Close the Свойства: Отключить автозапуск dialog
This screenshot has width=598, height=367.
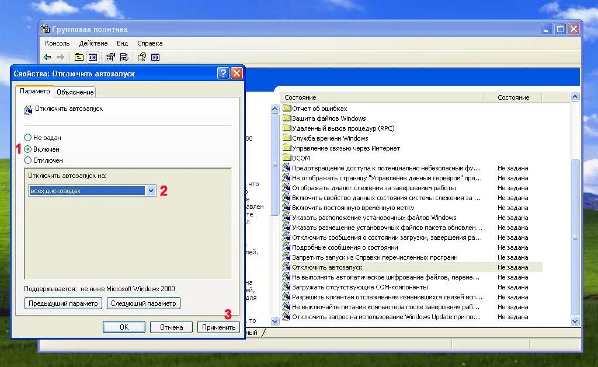tap(237, 73)
